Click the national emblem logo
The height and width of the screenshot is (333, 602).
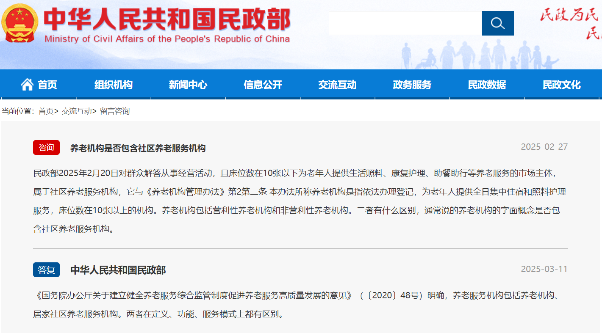pos(19,23)
